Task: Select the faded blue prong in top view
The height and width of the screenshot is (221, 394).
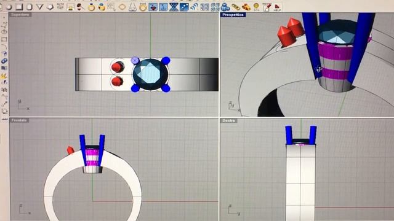Action: [x=135, y=60]
